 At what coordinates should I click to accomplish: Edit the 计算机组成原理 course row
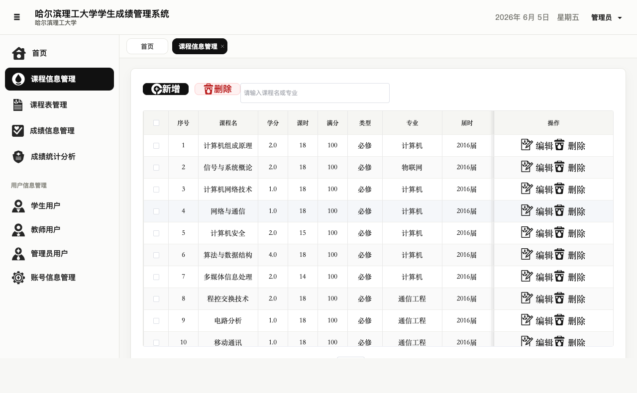[537, 145]
